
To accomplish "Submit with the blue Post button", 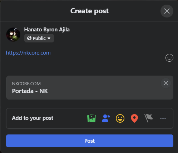I will (x=90, y=141).
